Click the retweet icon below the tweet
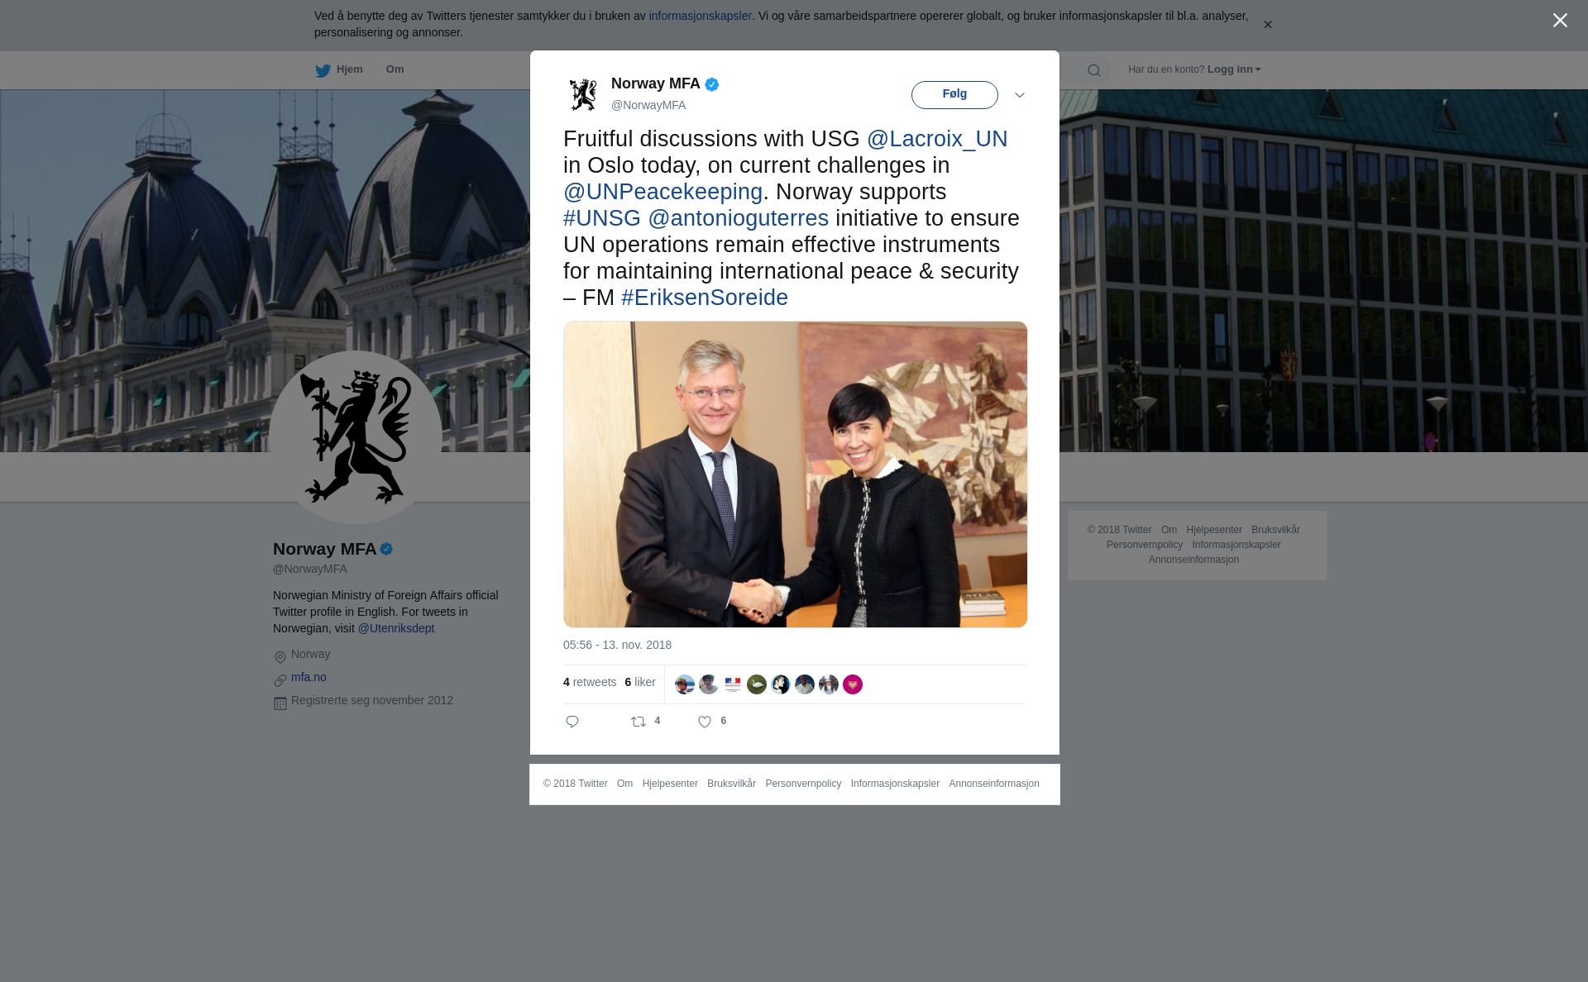This screenshot has height=982, width=1588. pyautogui.click(x=639, y=722)
